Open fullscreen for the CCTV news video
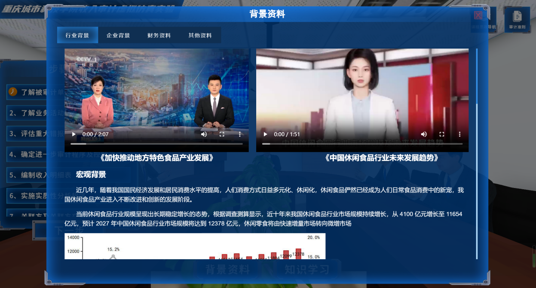 pos(222,134)
